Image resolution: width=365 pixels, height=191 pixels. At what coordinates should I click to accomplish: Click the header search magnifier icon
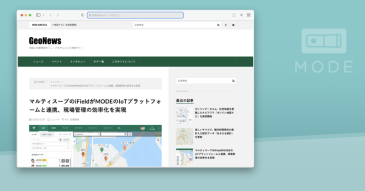point(218,25)
